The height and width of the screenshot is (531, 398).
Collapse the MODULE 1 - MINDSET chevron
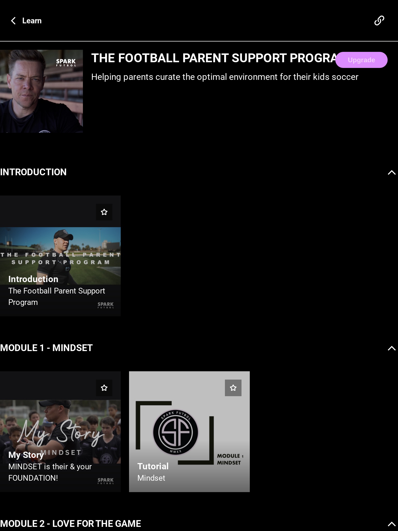392,348
